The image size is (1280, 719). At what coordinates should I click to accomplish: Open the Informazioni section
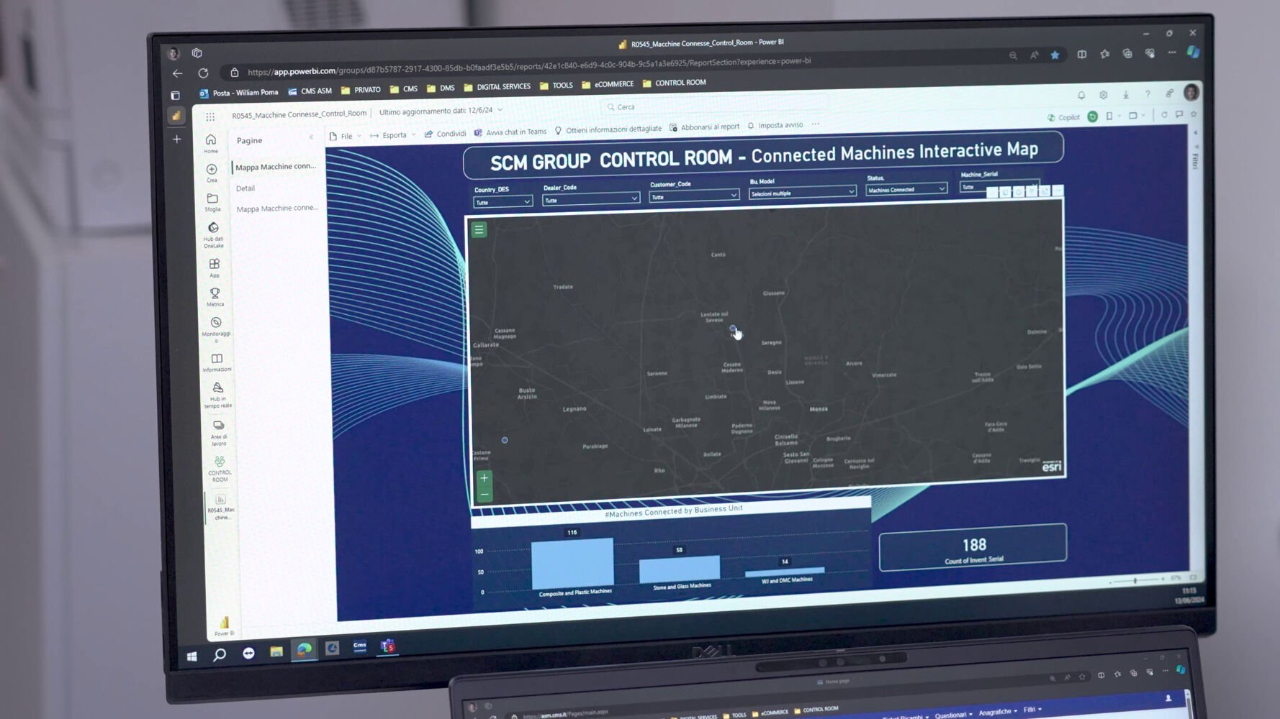pos(217,362)
